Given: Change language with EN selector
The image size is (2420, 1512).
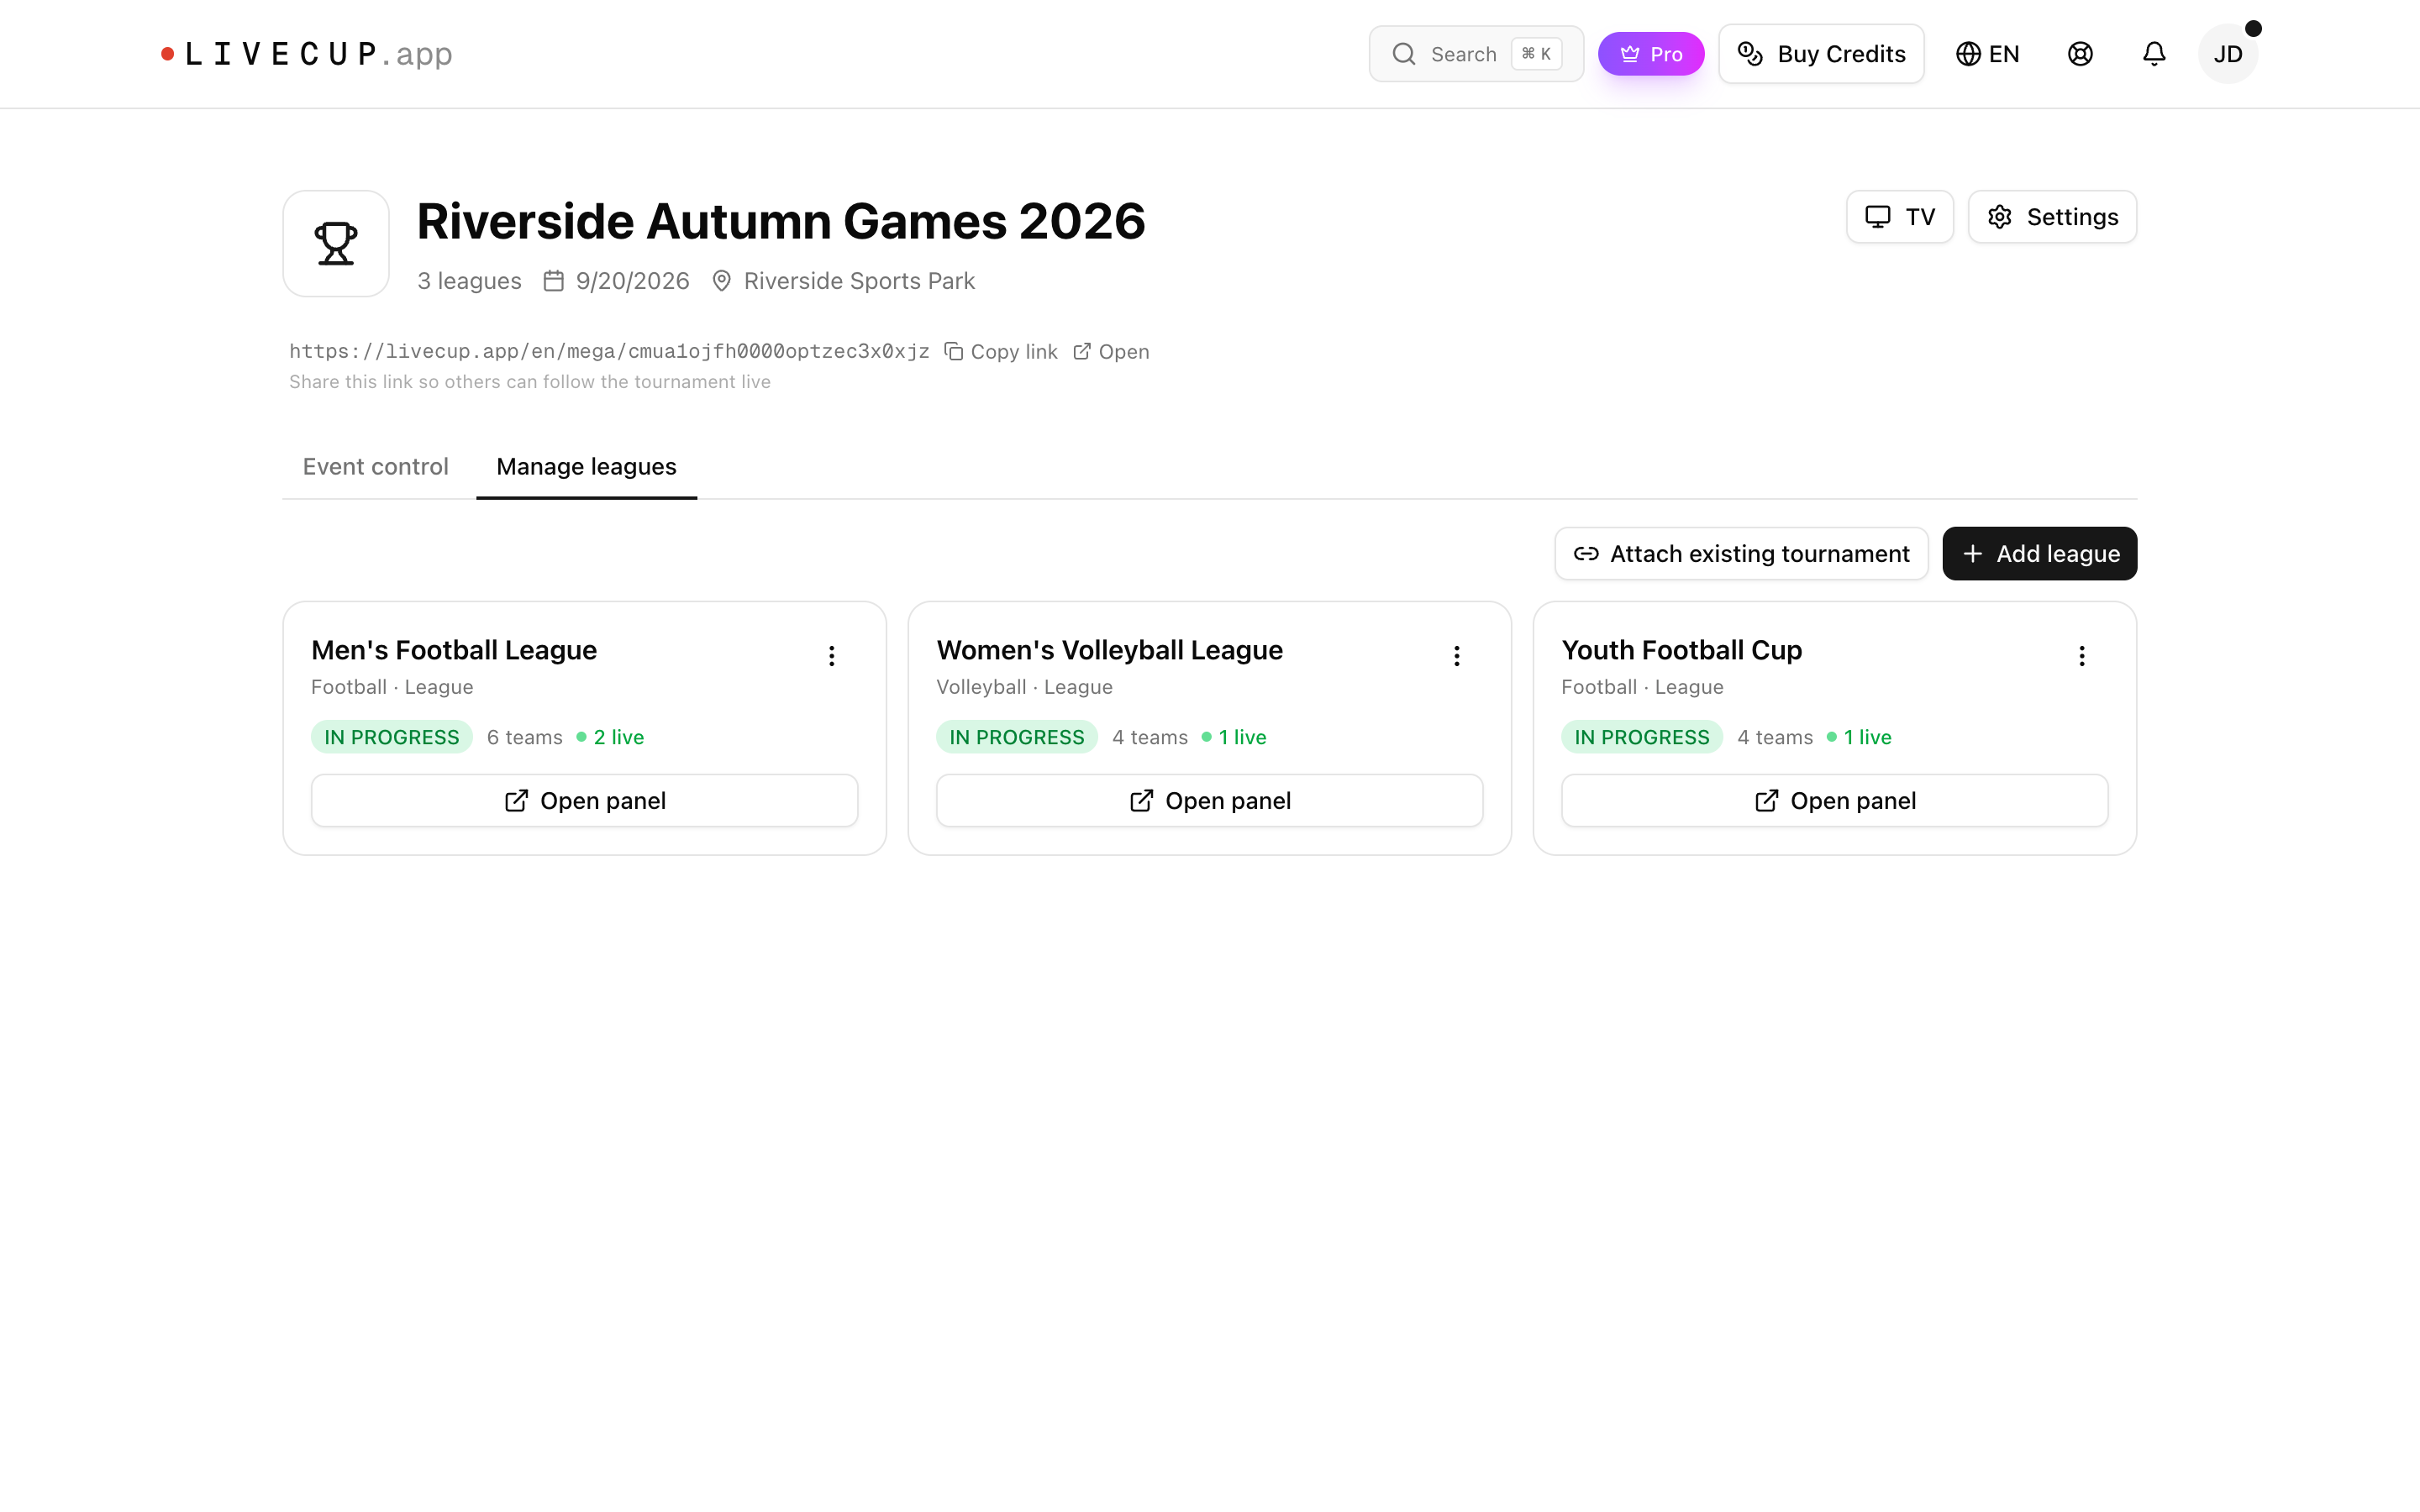Looking at the screenshot, I should pyautogui.click(x=1987, y=54).
